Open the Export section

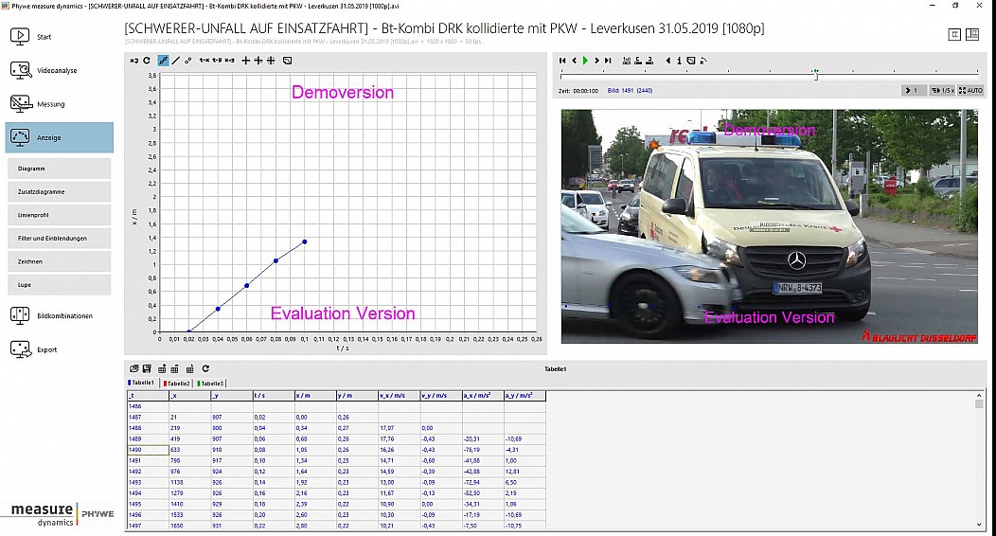34,349
